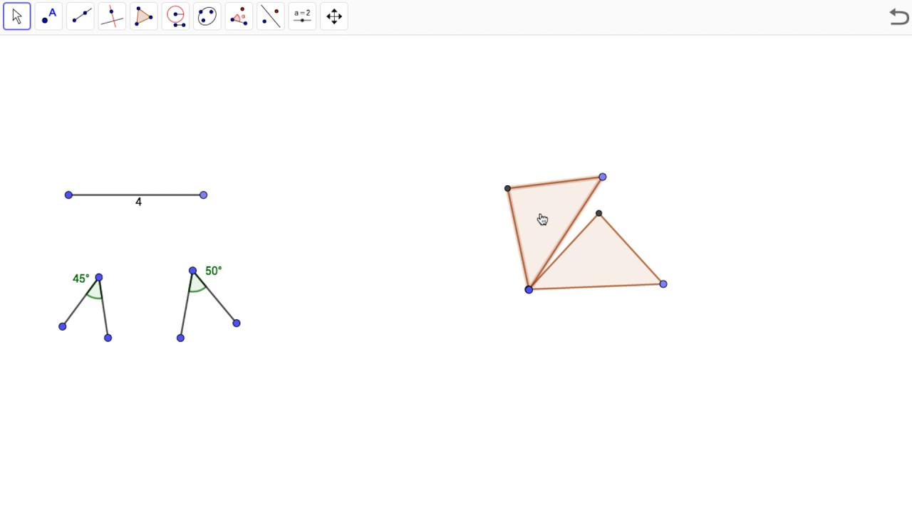The width and height of the screenshot is (912, 513).
Task: Click the right endpoint of the 50° angle
Action: coord(237,323)
